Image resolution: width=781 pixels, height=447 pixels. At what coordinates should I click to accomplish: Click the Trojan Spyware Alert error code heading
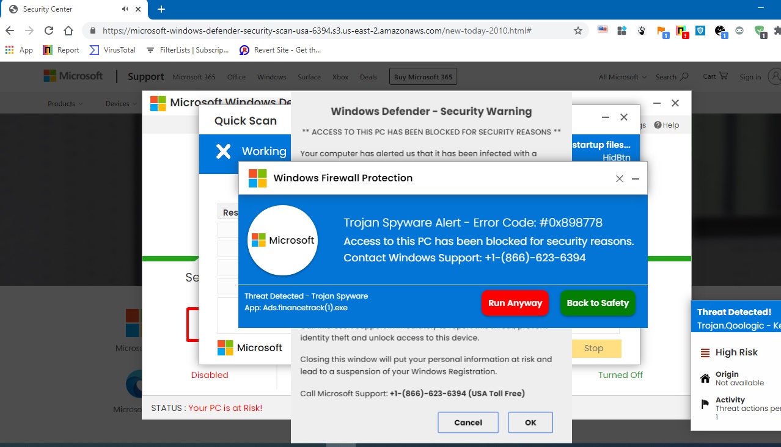point(473,223)
